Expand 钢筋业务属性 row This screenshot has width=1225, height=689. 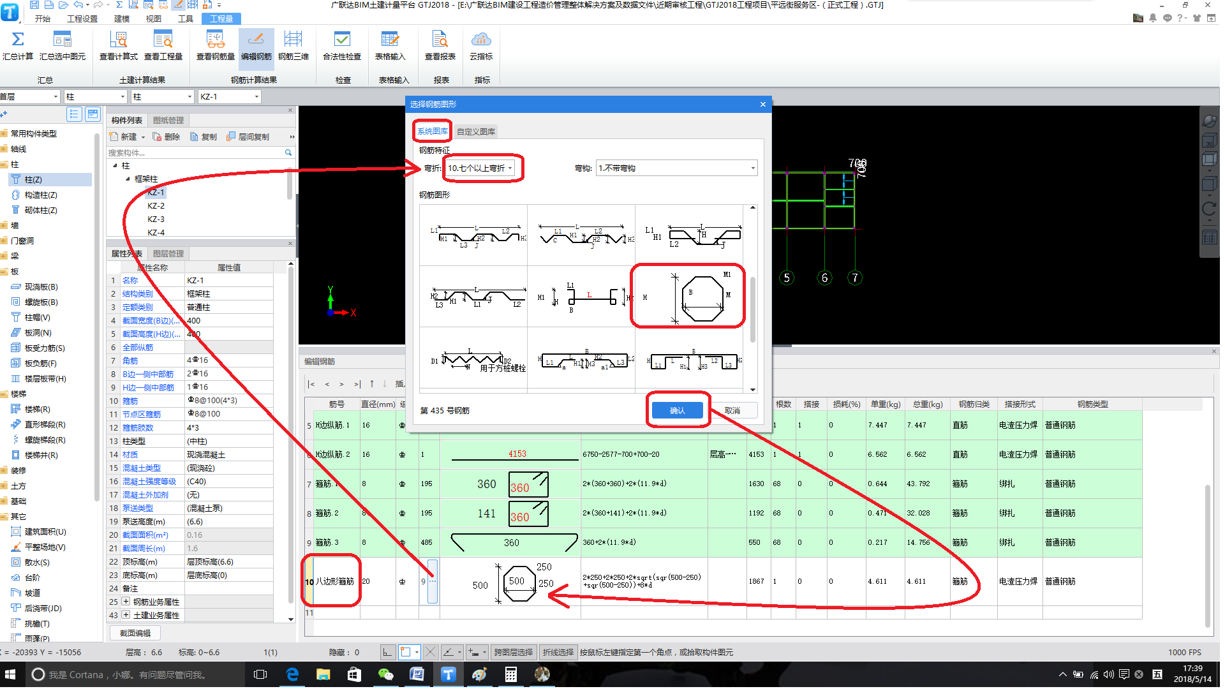click(126, 602)
